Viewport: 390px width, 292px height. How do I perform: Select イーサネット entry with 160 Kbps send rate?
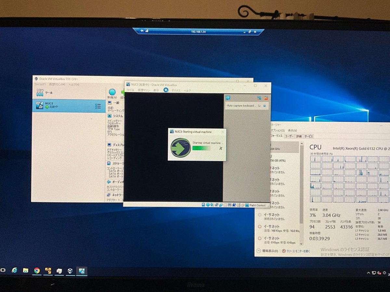pyautogui.click(x=278, y=229)
